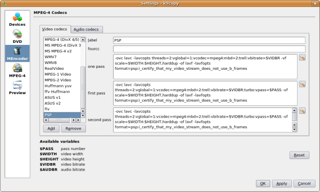
Task: Click the Add codec button
Action: pos(51,129)
